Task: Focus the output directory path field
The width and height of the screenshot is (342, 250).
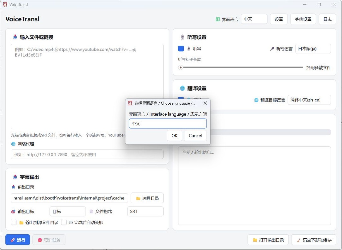Action: coord(69,198)
